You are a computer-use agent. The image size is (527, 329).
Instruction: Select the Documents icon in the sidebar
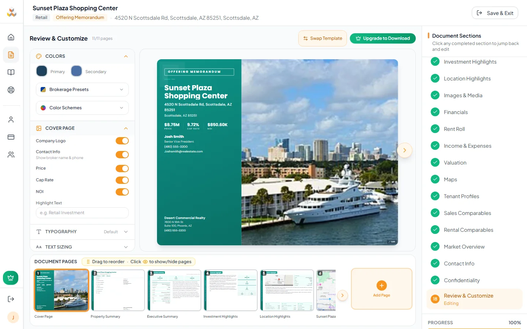coord(11,54)
